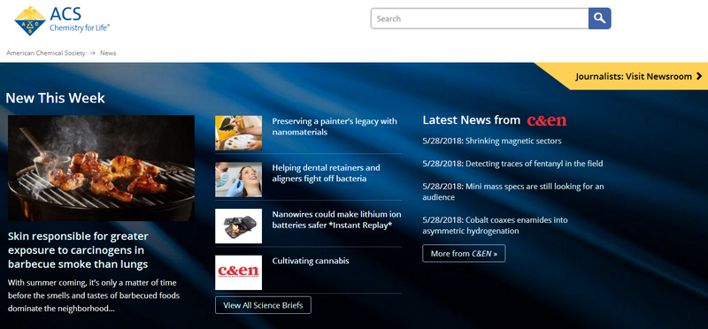The image size is (708, 329).
Task: Select the News breadcrumb item
Action: tap(108, 53)
